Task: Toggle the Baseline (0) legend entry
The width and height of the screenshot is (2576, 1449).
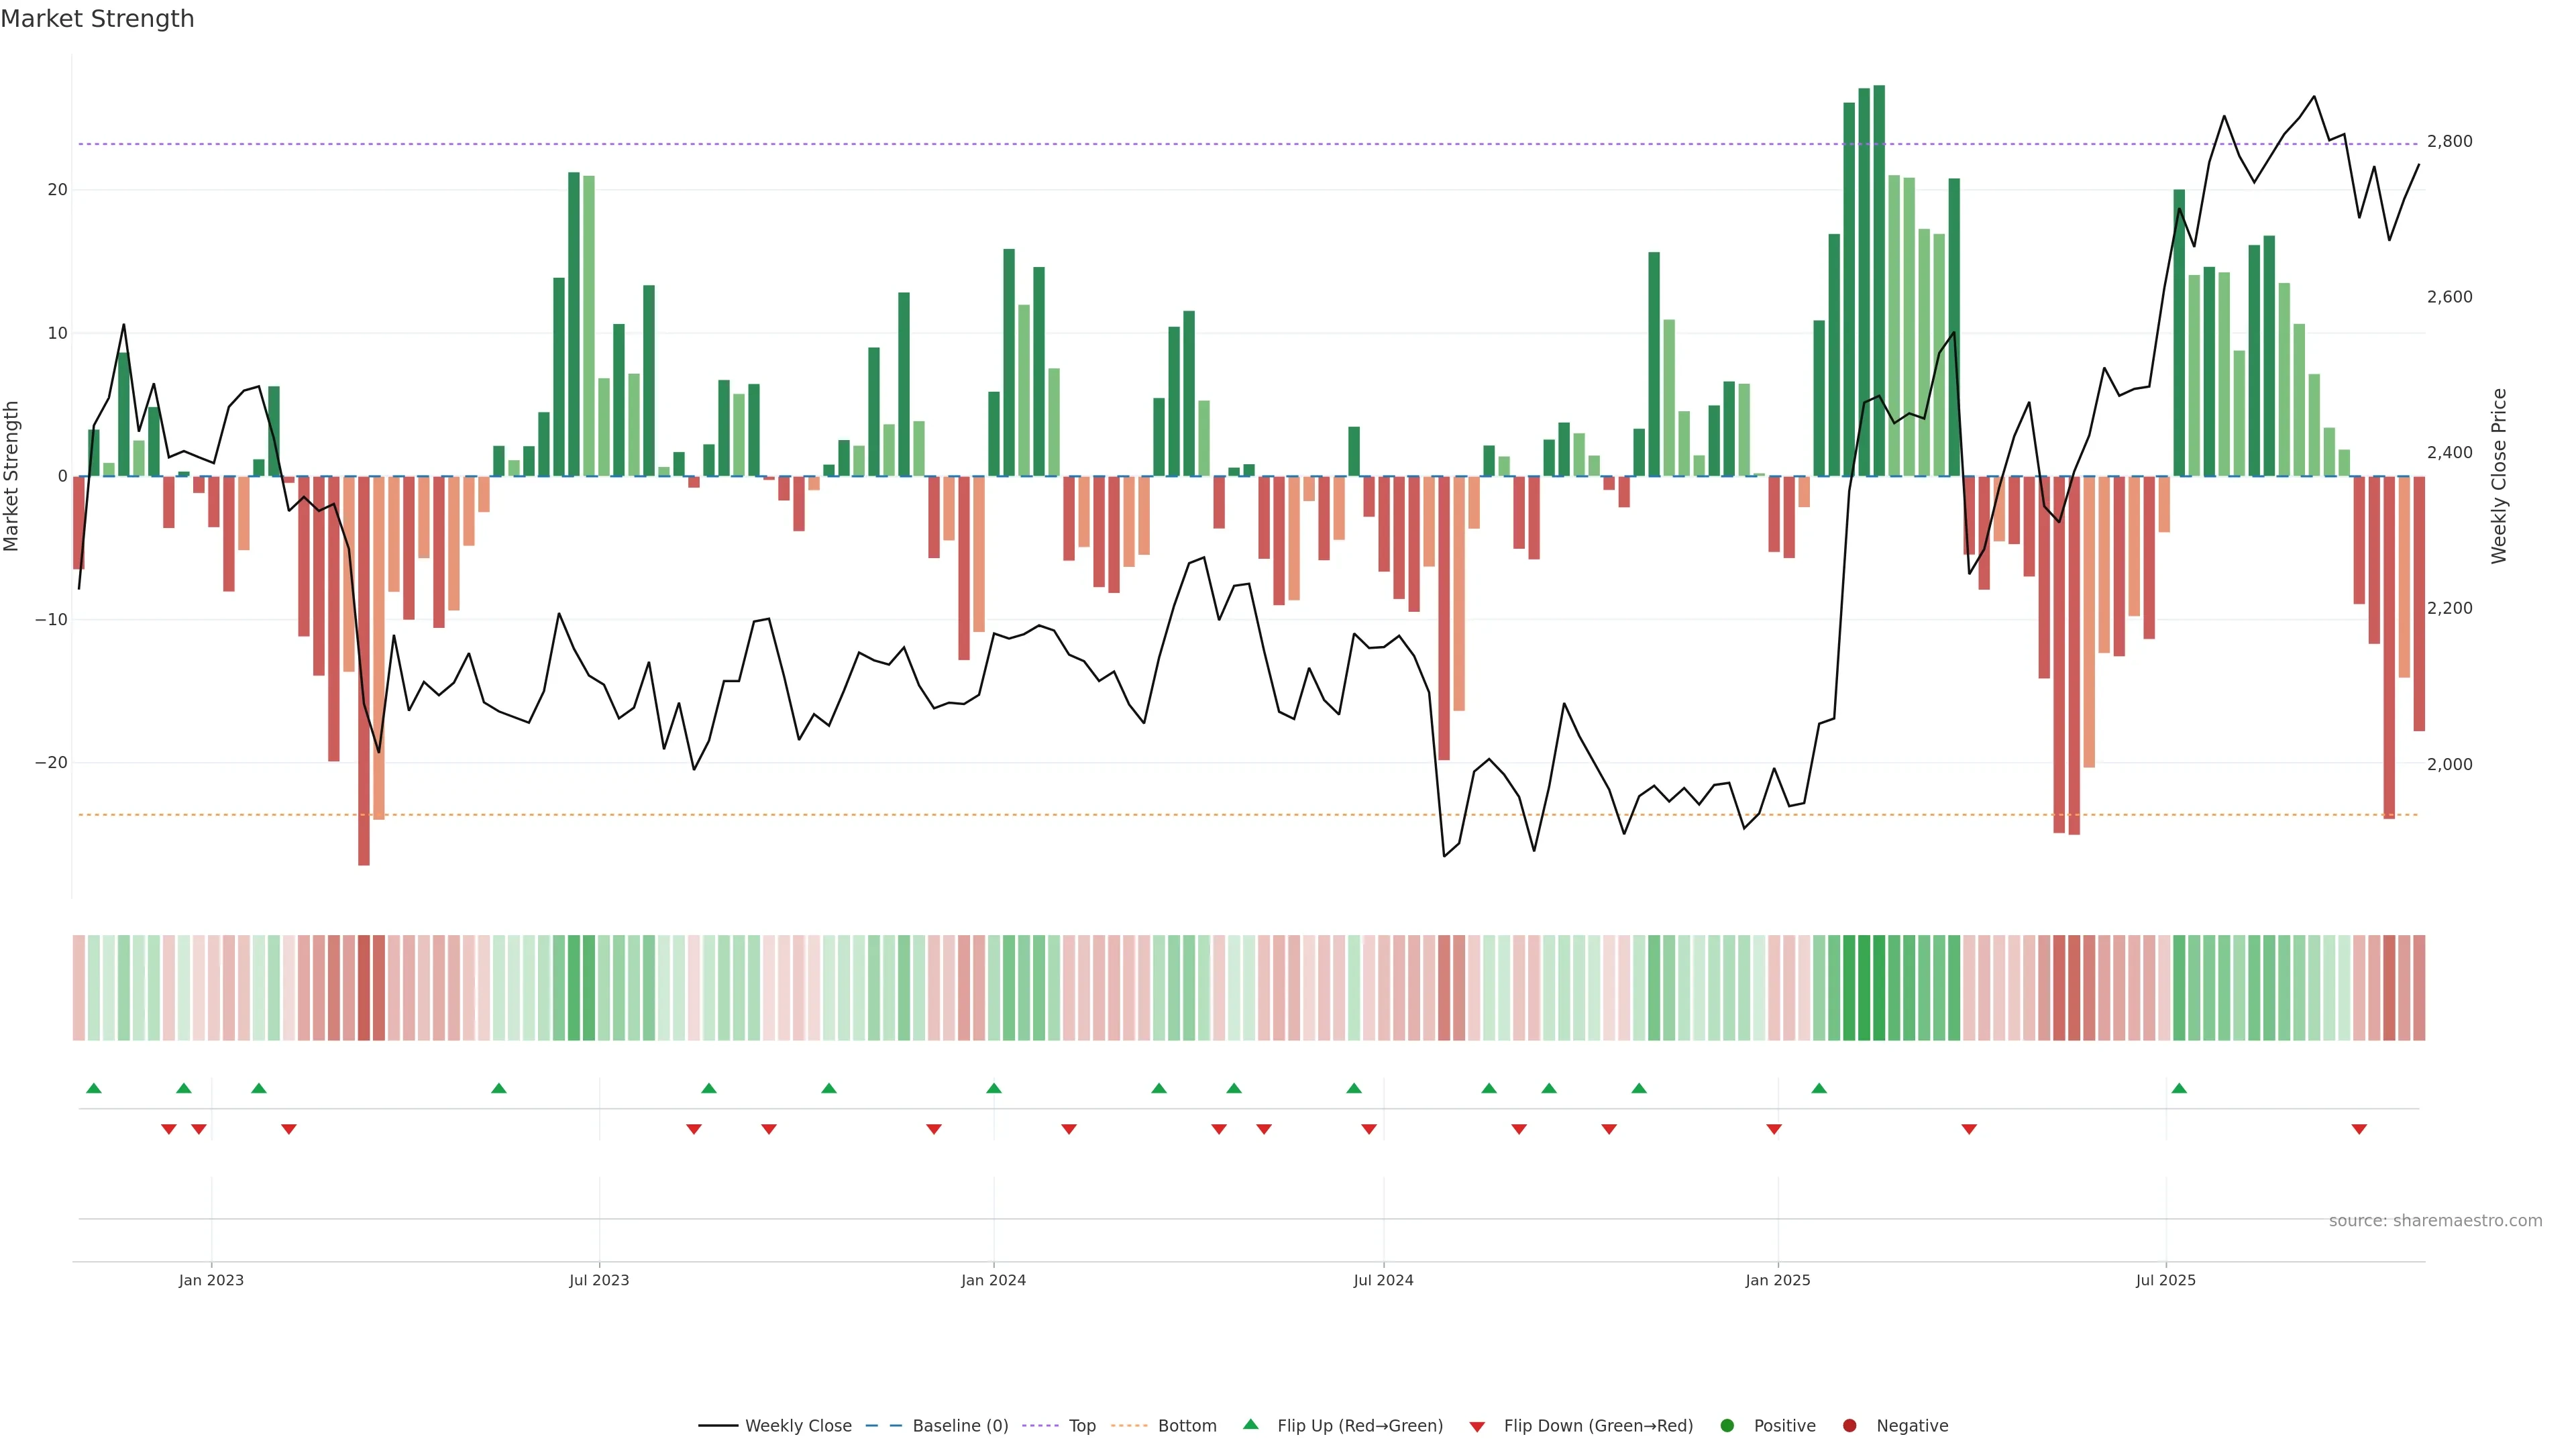Action: coord(937,1425)
